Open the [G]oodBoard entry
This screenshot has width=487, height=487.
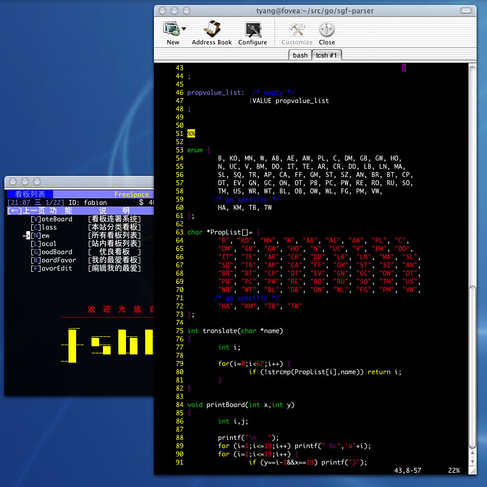pos(50,251)
